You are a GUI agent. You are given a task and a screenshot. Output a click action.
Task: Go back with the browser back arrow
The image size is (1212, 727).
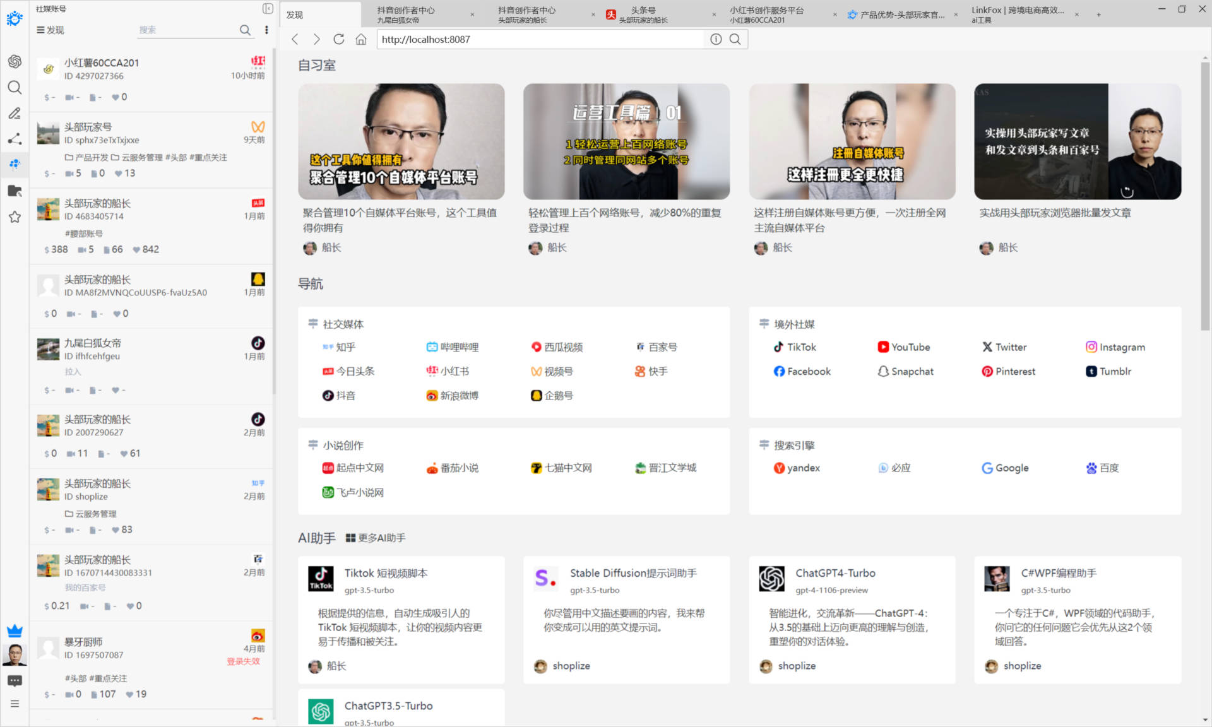coord(295,39)
